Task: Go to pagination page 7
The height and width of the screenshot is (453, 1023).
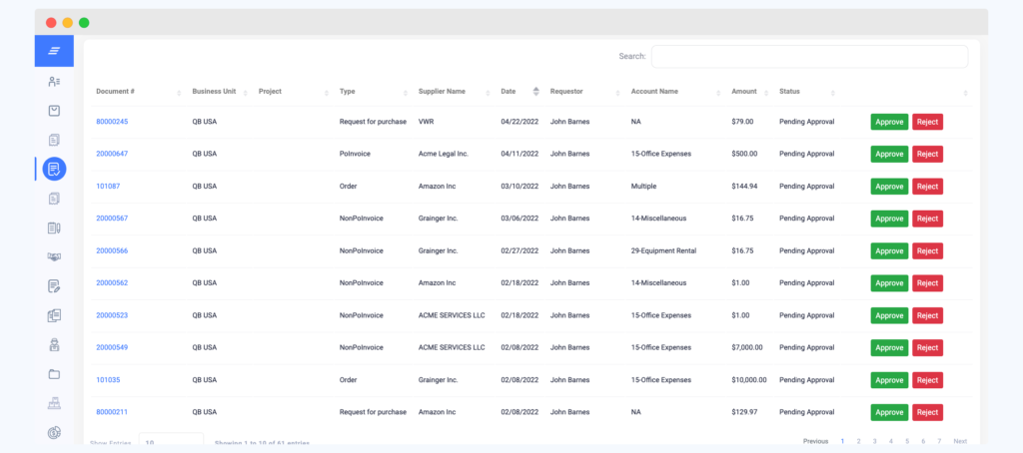Action: [939, 441]
